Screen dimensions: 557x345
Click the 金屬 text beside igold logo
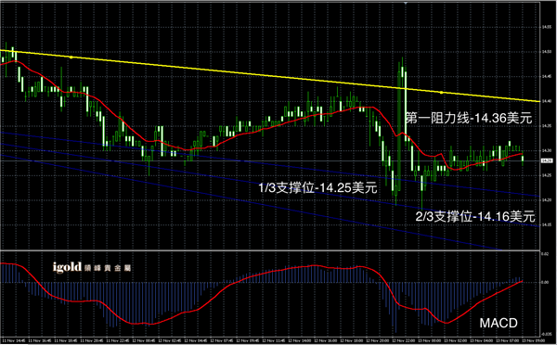pos(123,268)
